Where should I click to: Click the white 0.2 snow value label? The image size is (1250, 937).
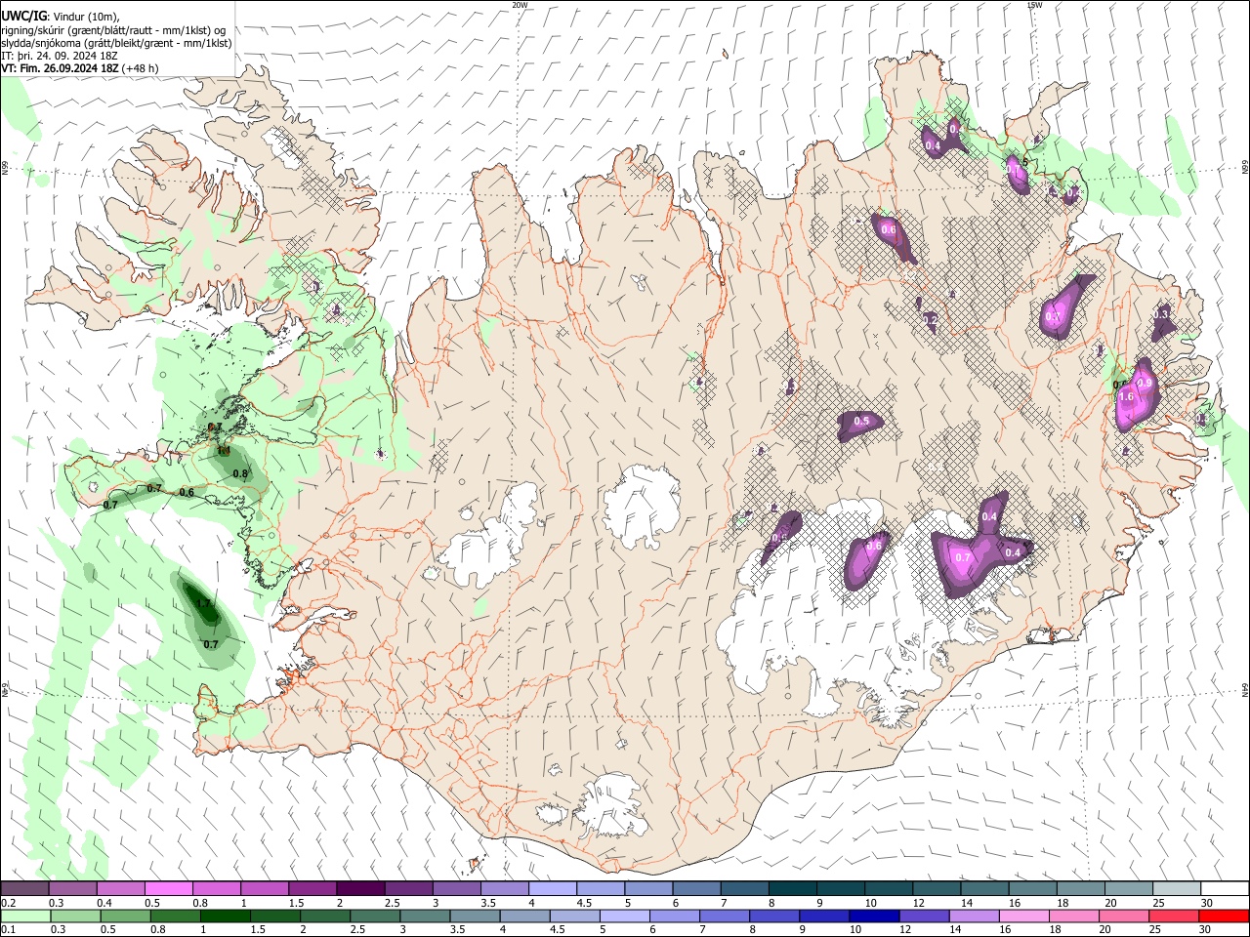click(x=931, y=319)
